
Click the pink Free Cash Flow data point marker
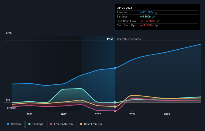tap(115, 111)
